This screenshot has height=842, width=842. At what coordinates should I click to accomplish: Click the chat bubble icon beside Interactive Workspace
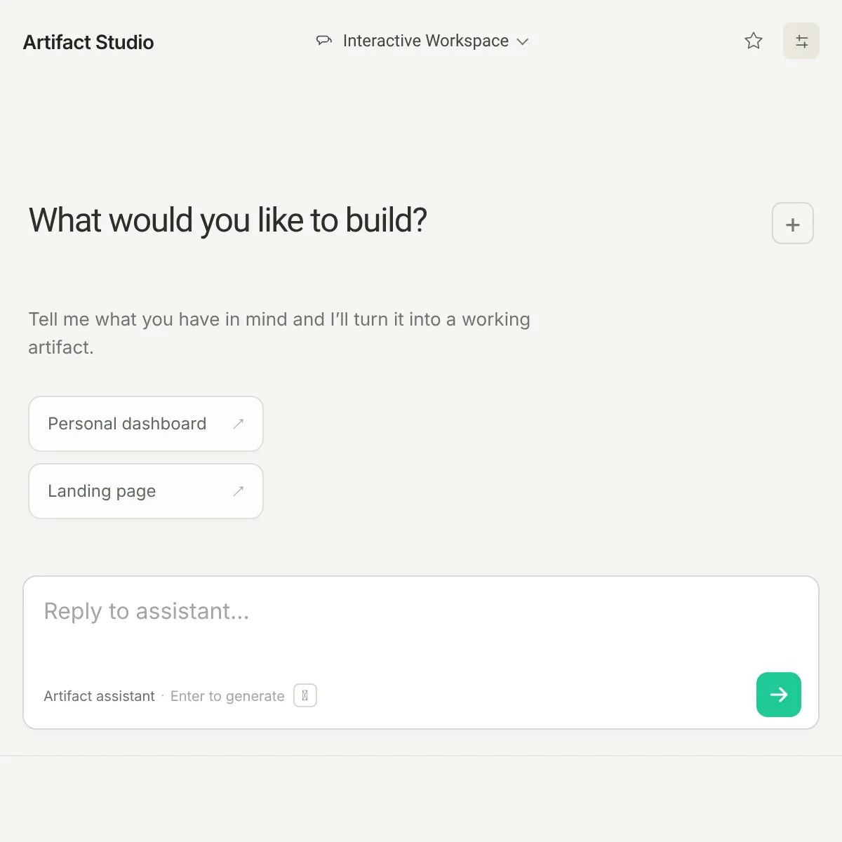point(323,41)
